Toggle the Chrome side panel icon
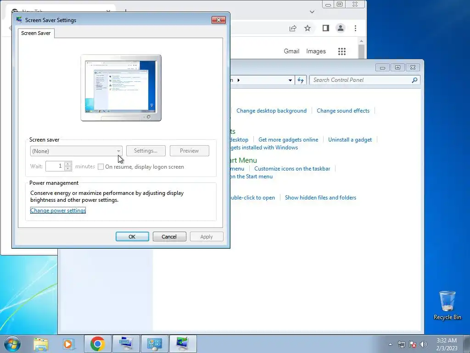This screenshot has width=470, height=353. [326, 28]
